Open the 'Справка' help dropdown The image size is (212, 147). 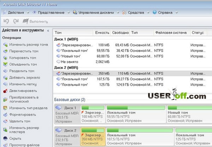[x=165, y=12]
